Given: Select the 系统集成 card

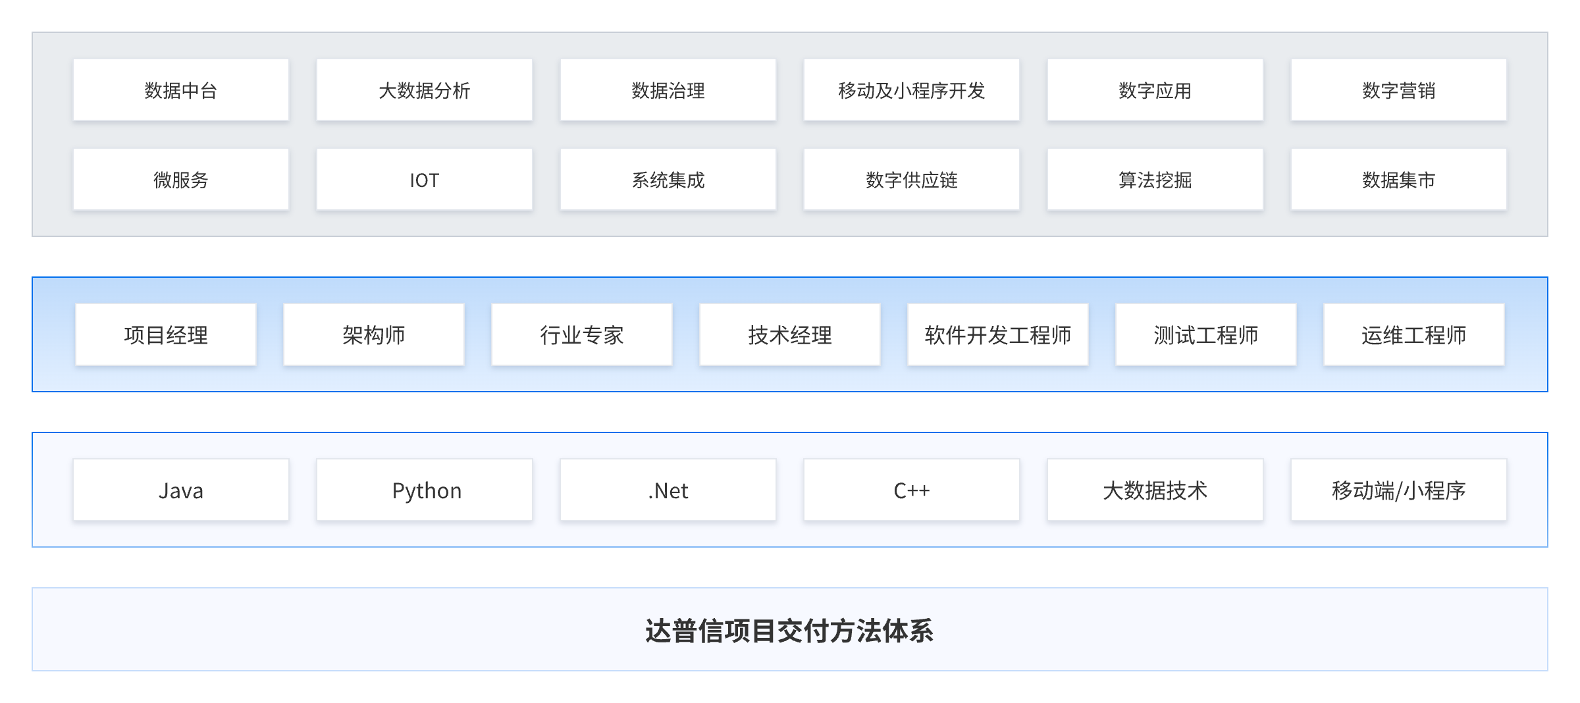Looking at the screenshot, I should [668, 180].
